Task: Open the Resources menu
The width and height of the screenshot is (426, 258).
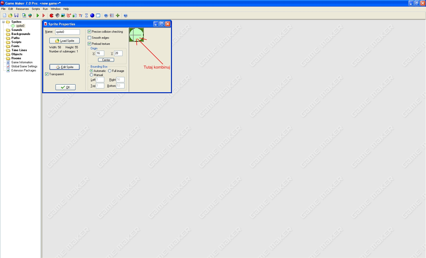Action: click(x=22, y=9)
